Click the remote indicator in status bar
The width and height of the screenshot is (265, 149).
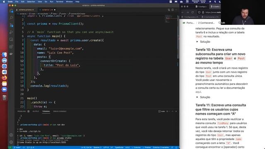[10, 147]
